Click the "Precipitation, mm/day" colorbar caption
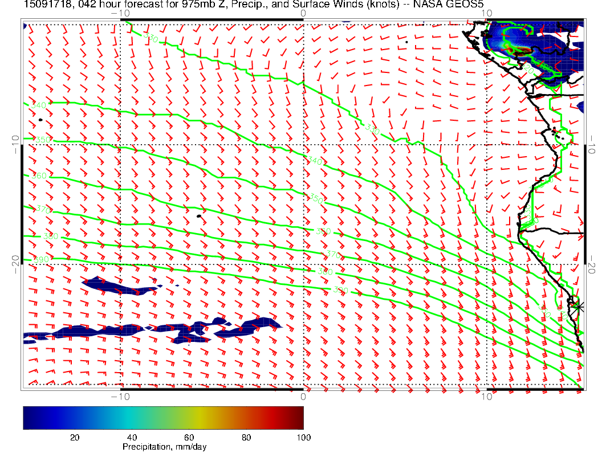Screen dimensions: 602x465 pyautogui.click(x=164, y=447)
